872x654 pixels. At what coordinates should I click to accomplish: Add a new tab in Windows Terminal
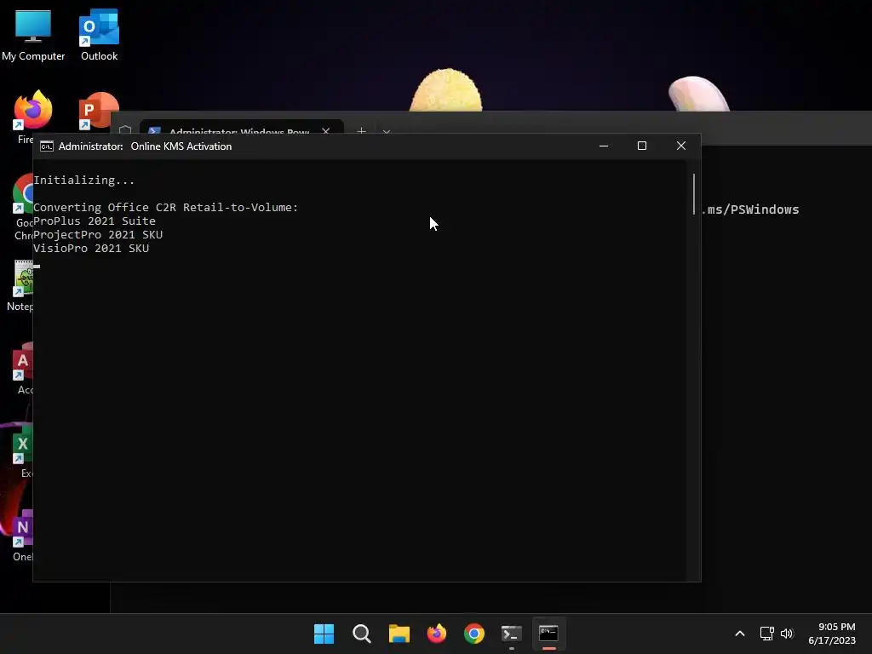(x=361, y=130)
